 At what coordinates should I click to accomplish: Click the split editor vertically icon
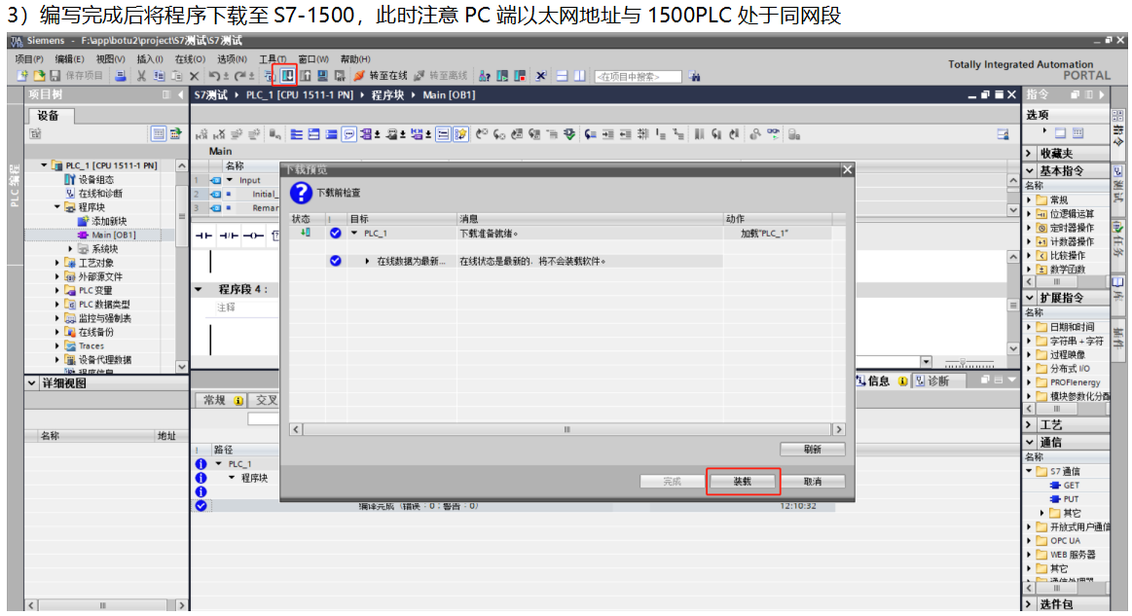(579, 76)
